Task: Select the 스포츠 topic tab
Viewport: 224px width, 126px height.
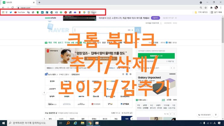Action: coord(61,119)
